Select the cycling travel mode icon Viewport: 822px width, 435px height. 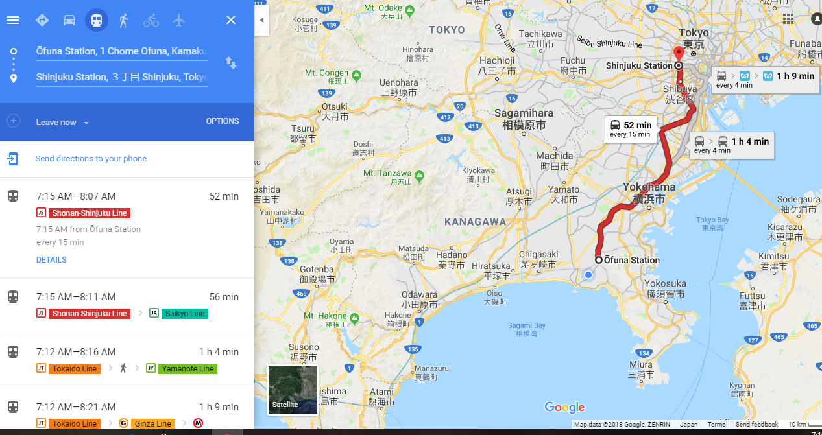coord(151,20)
